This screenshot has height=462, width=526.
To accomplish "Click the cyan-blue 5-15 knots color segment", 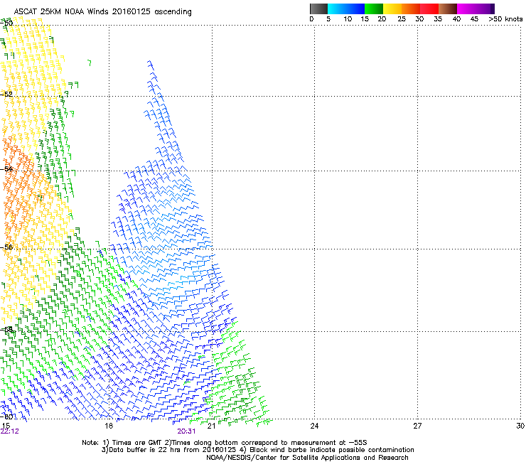I will pyautogui.click(x=346, y=9).
